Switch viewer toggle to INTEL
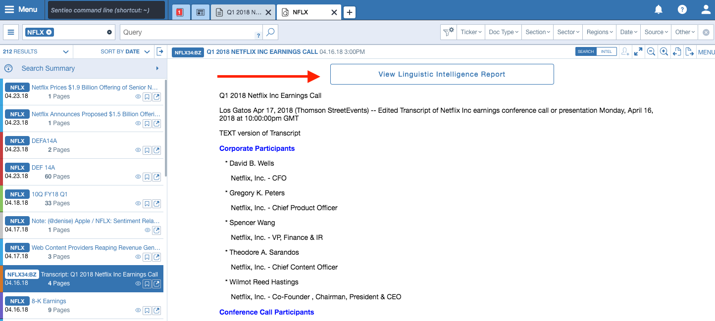Image resolution: width=715 pixels, height=321 pixels. coord(607,51)
